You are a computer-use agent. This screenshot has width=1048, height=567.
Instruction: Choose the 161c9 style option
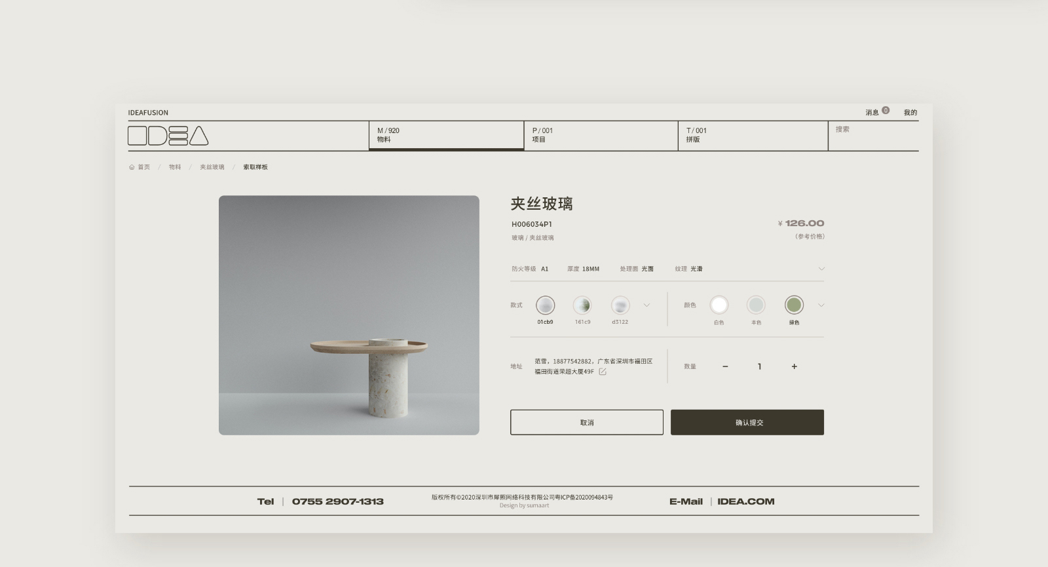tap(582, 305)
